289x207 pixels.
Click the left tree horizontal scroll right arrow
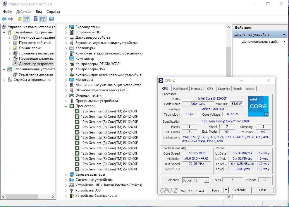(x=53, y=196)
